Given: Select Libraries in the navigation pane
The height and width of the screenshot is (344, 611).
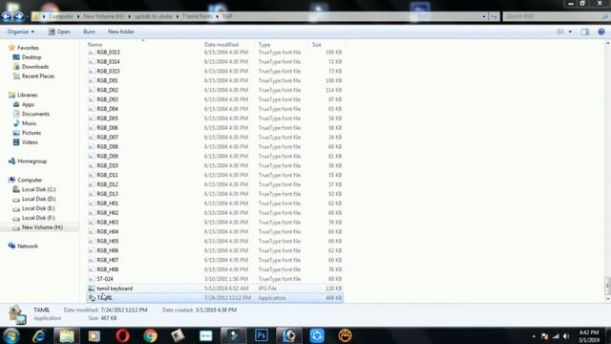Looking at the screenshot, I should point(28,96).
